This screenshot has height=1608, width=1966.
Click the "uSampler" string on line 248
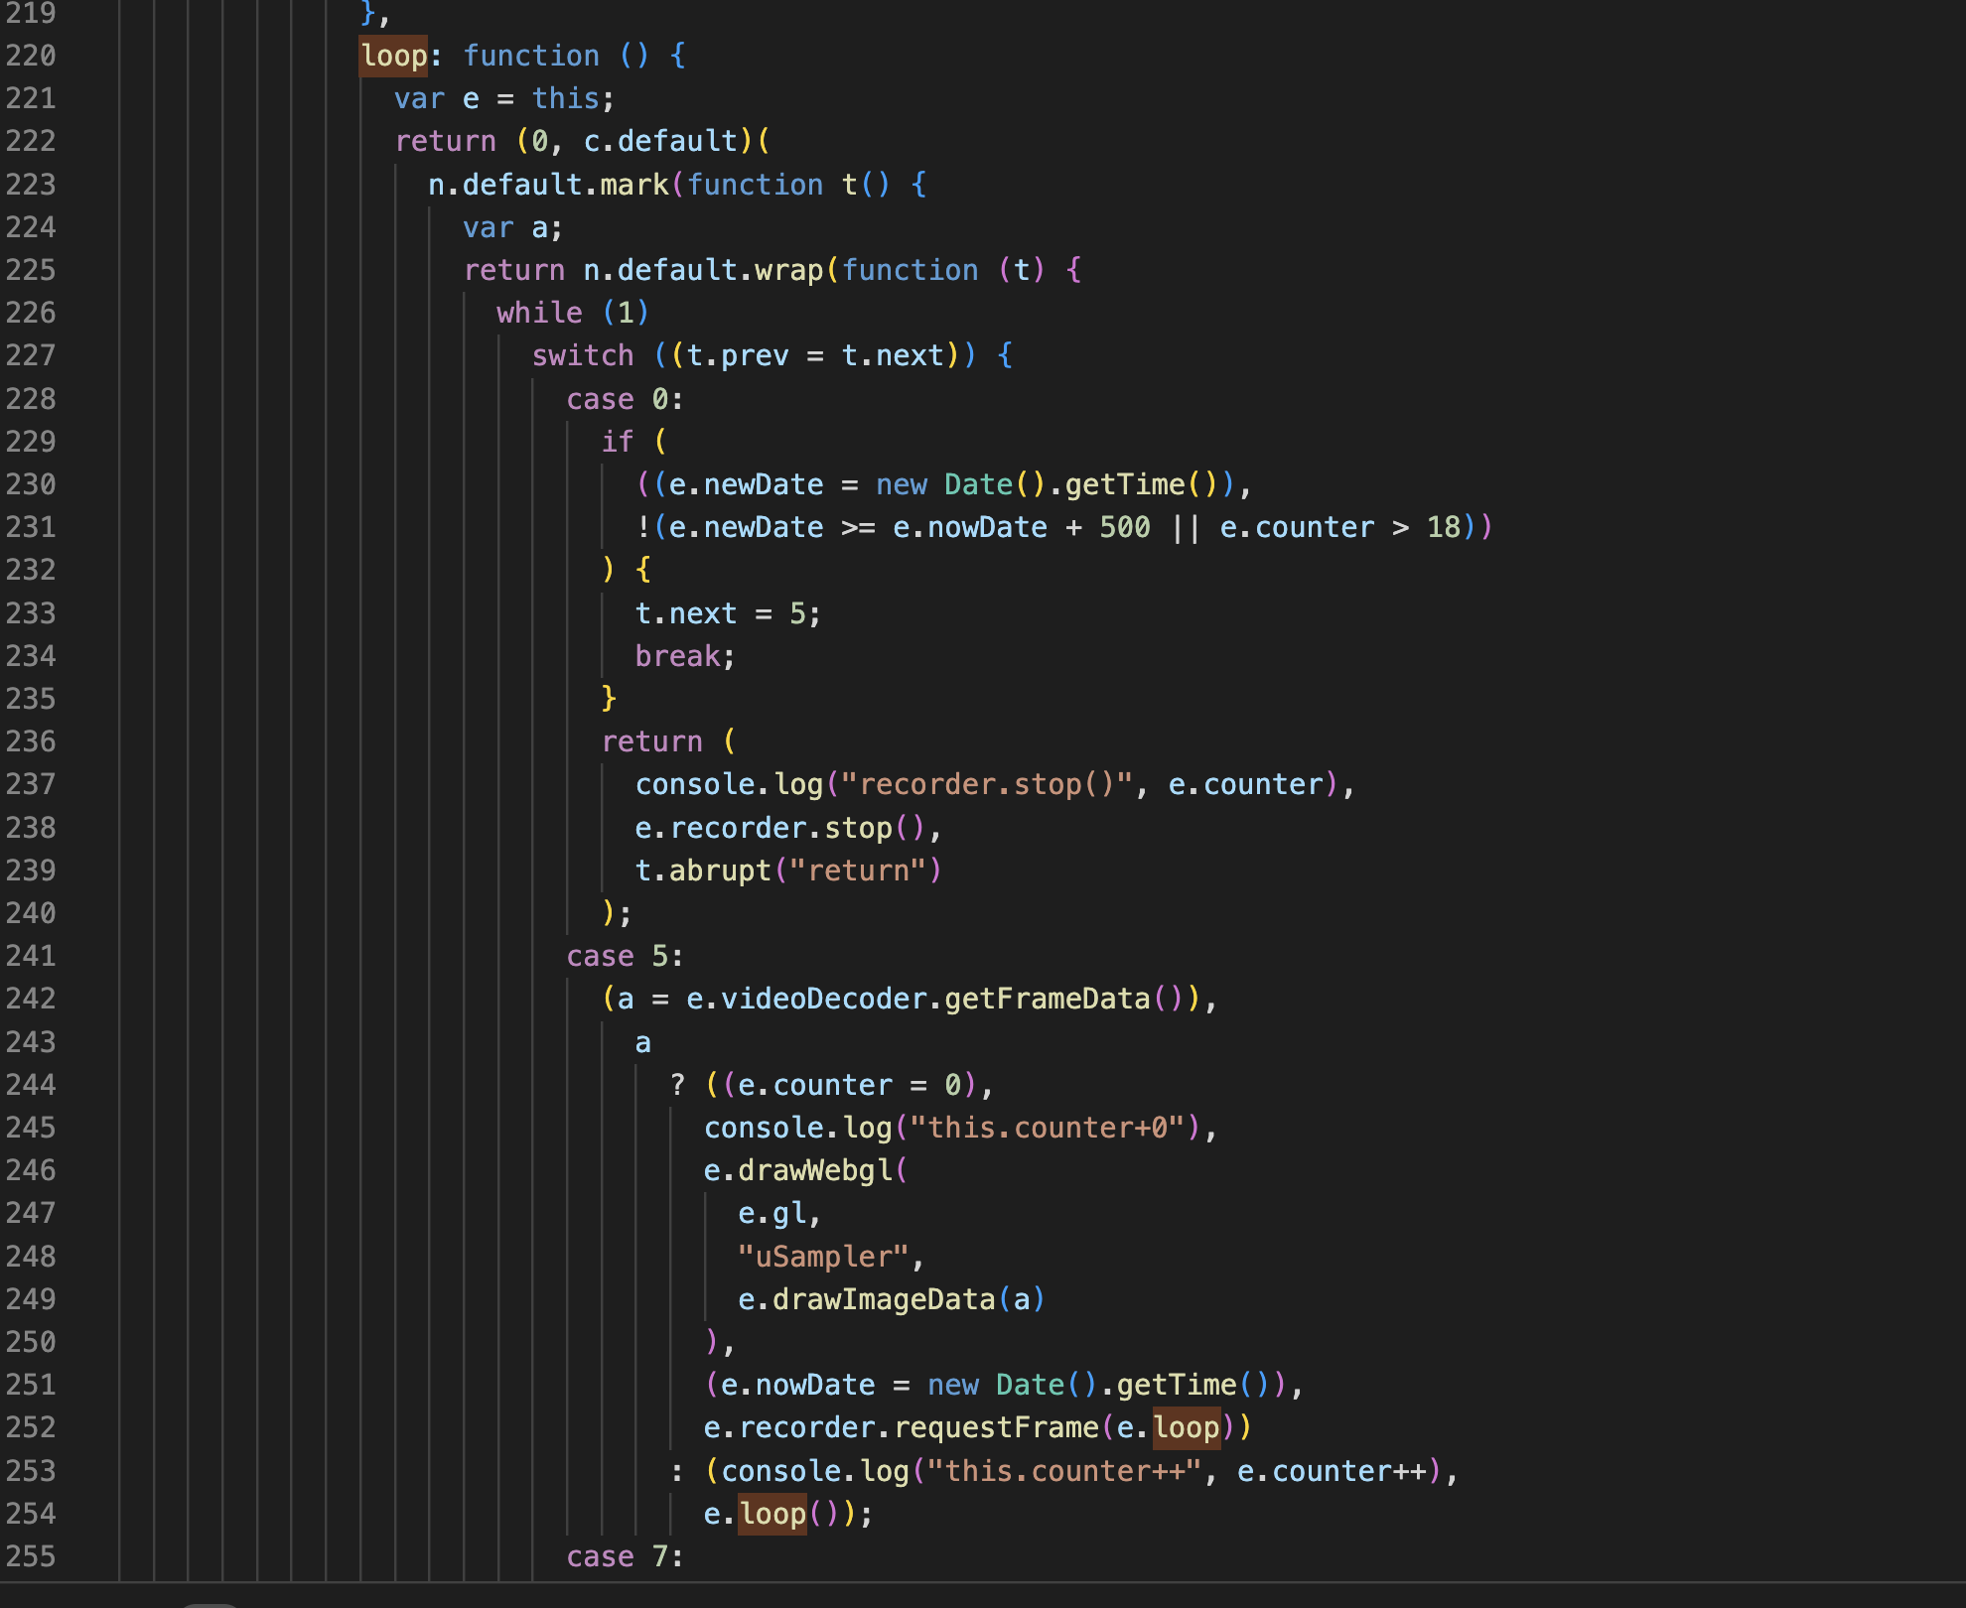click(823, 1257)
